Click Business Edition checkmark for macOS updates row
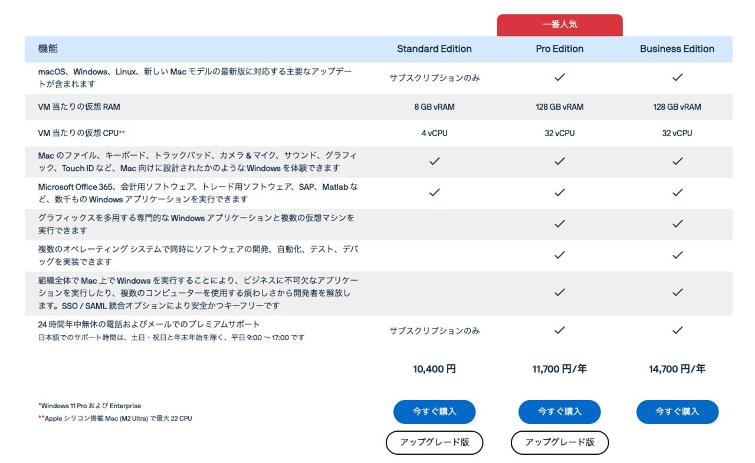This screenshot has width=755, height=463. pyautogui.click(x=678, y=77)
